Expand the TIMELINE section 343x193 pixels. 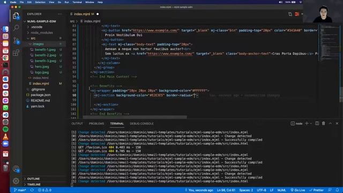(x=34, y=184)
